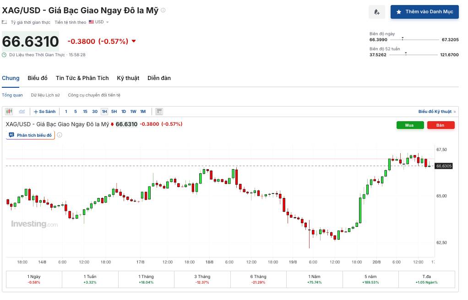Switch chart to 1W interval
This screenshot has width=468, height=300.
click(x=133, y=112)
